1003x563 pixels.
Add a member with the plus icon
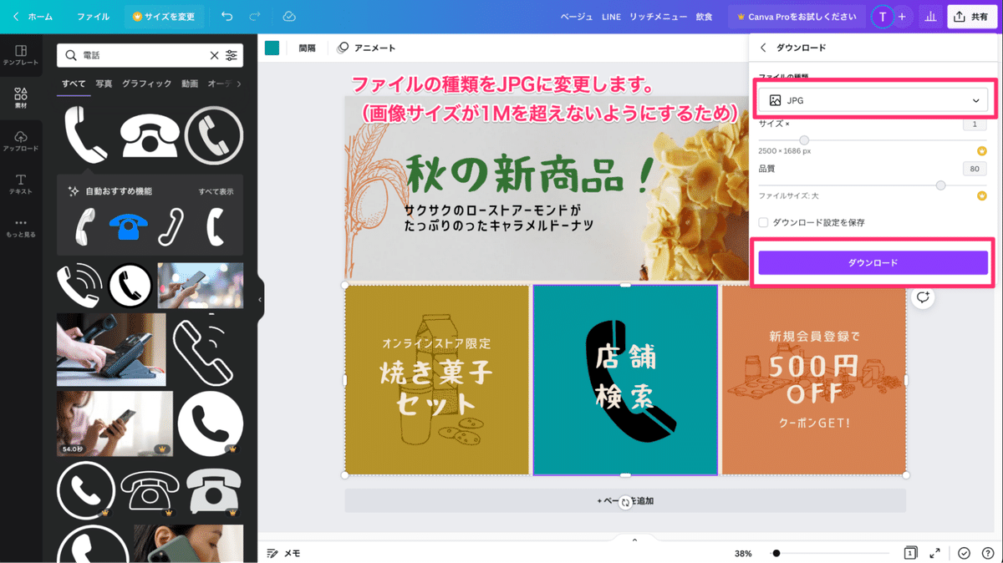(902, 17)
